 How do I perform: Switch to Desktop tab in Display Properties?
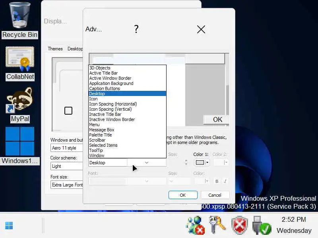(75, 49)
